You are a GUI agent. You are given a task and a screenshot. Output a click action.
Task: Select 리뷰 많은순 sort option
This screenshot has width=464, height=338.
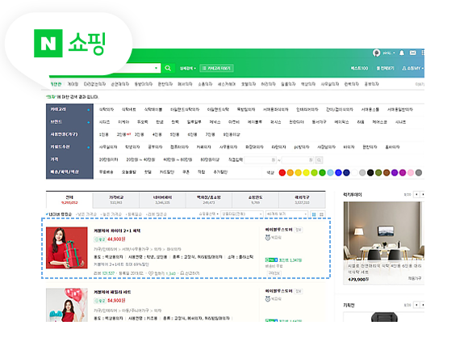click(157, 214)
